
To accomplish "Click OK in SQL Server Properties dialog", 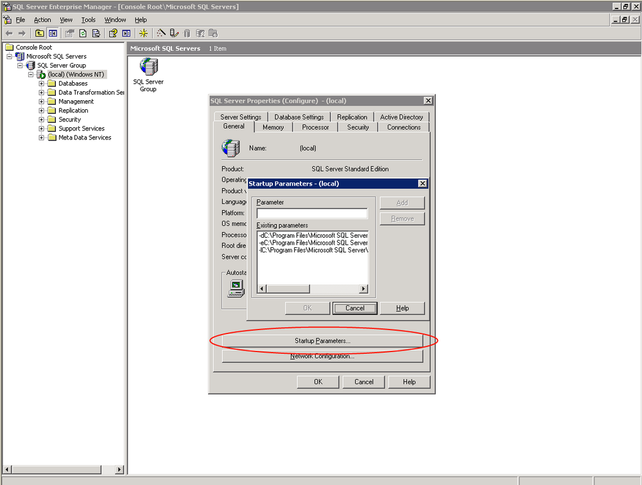I will (318, 382).
